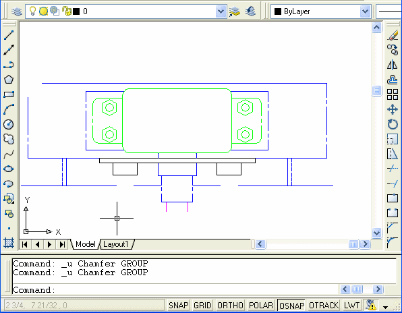Image resolution: width=402 pixels, height=313 pixels.
Task: Expand the layer 0 dropdown list
Action: (221, 11)
